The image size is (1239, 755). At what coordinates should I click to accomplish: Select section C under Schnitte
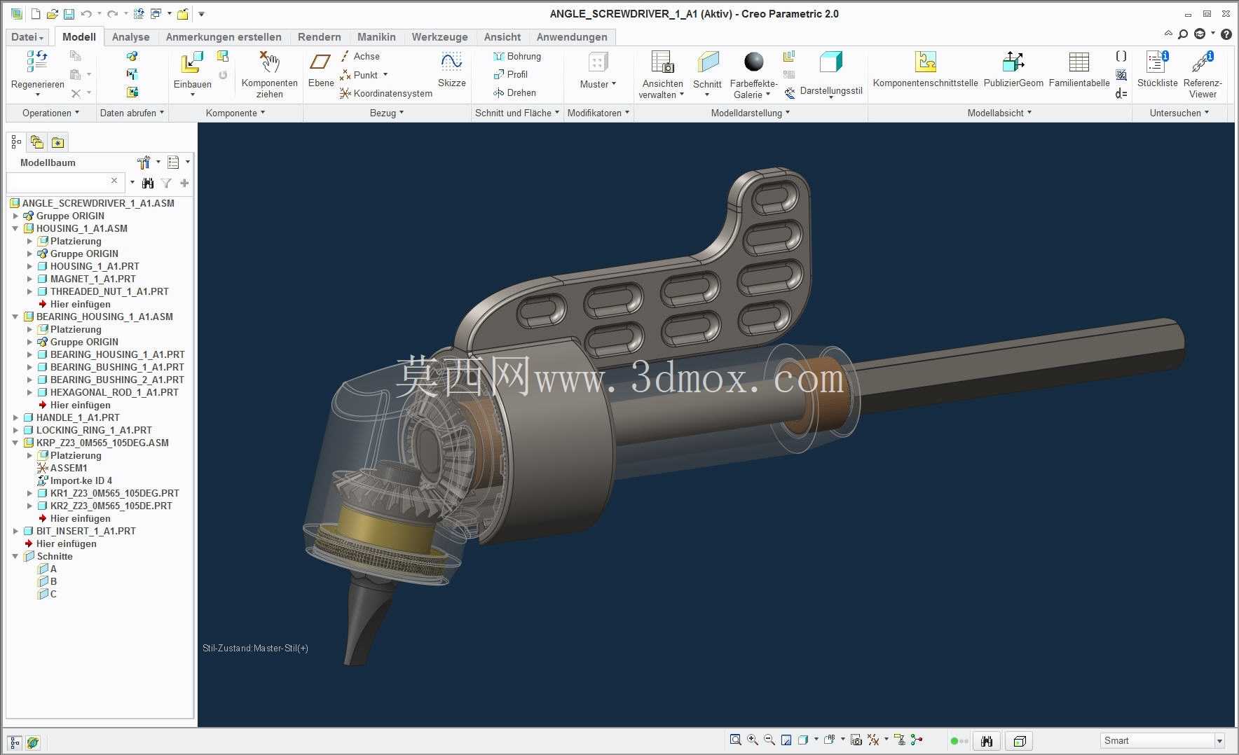(47, 594)
